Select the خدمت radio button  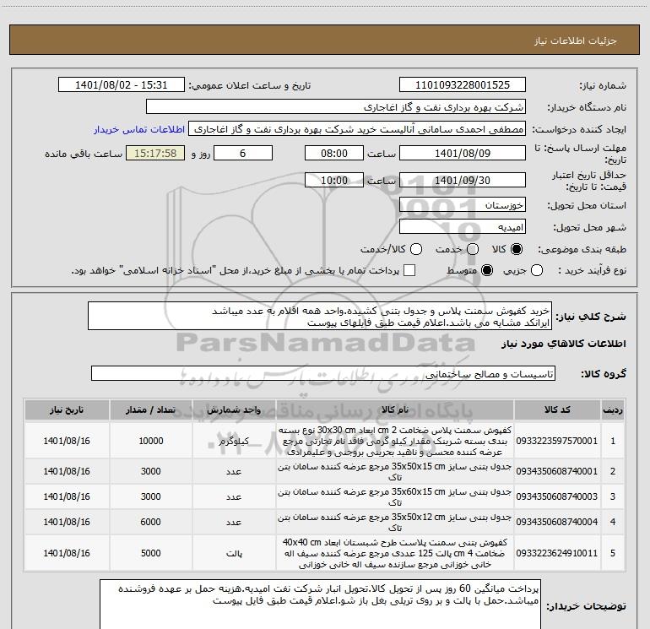tap(473, 249)
